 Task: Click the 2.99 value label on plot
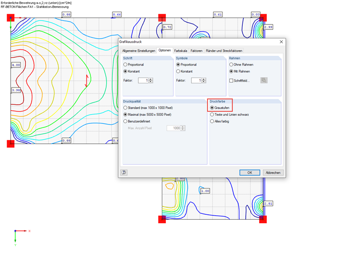269,27
